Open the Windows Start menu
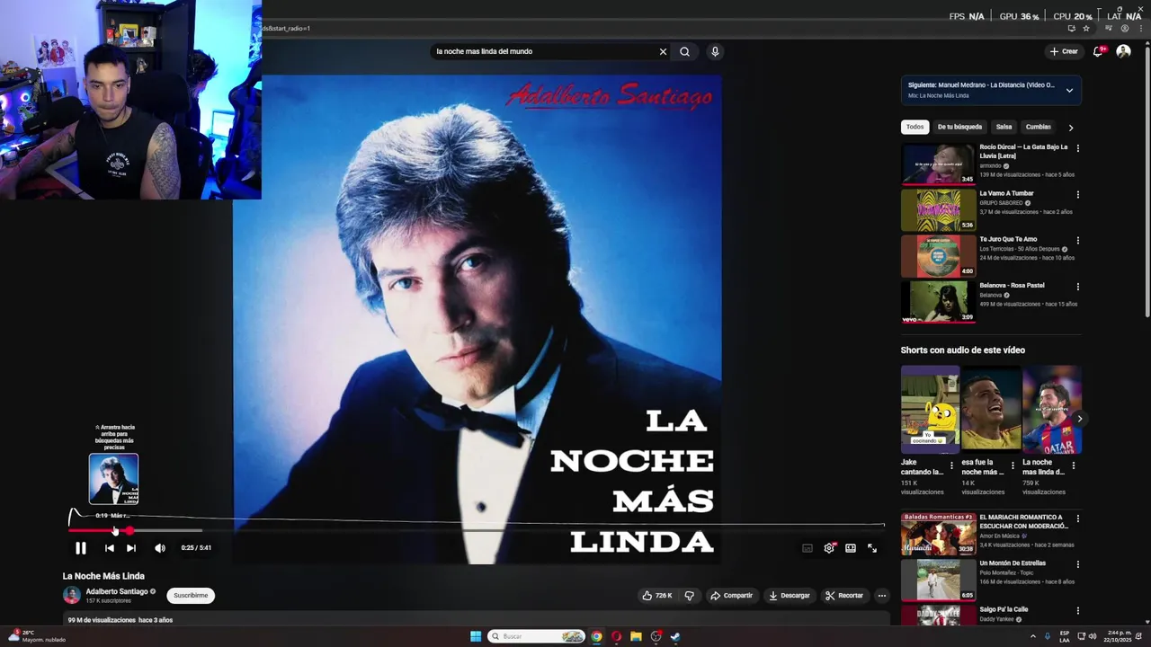This screenshot has height=647, width=1151. [x=476, y=636]
